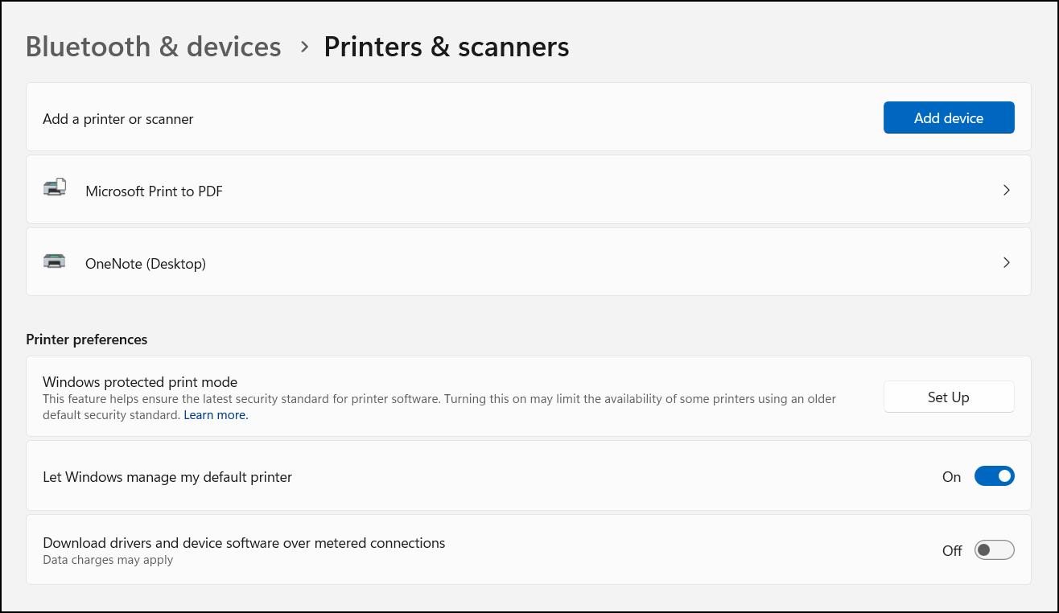Image resolution: width=1059 pixels, height=613 pixels.
Task: Click the Add device button
Action: click(949, 117)
